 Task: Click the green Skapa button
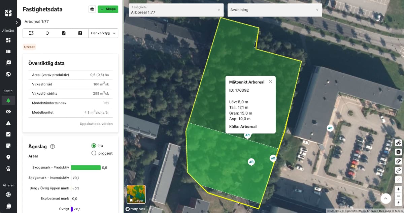coord(108,9)
